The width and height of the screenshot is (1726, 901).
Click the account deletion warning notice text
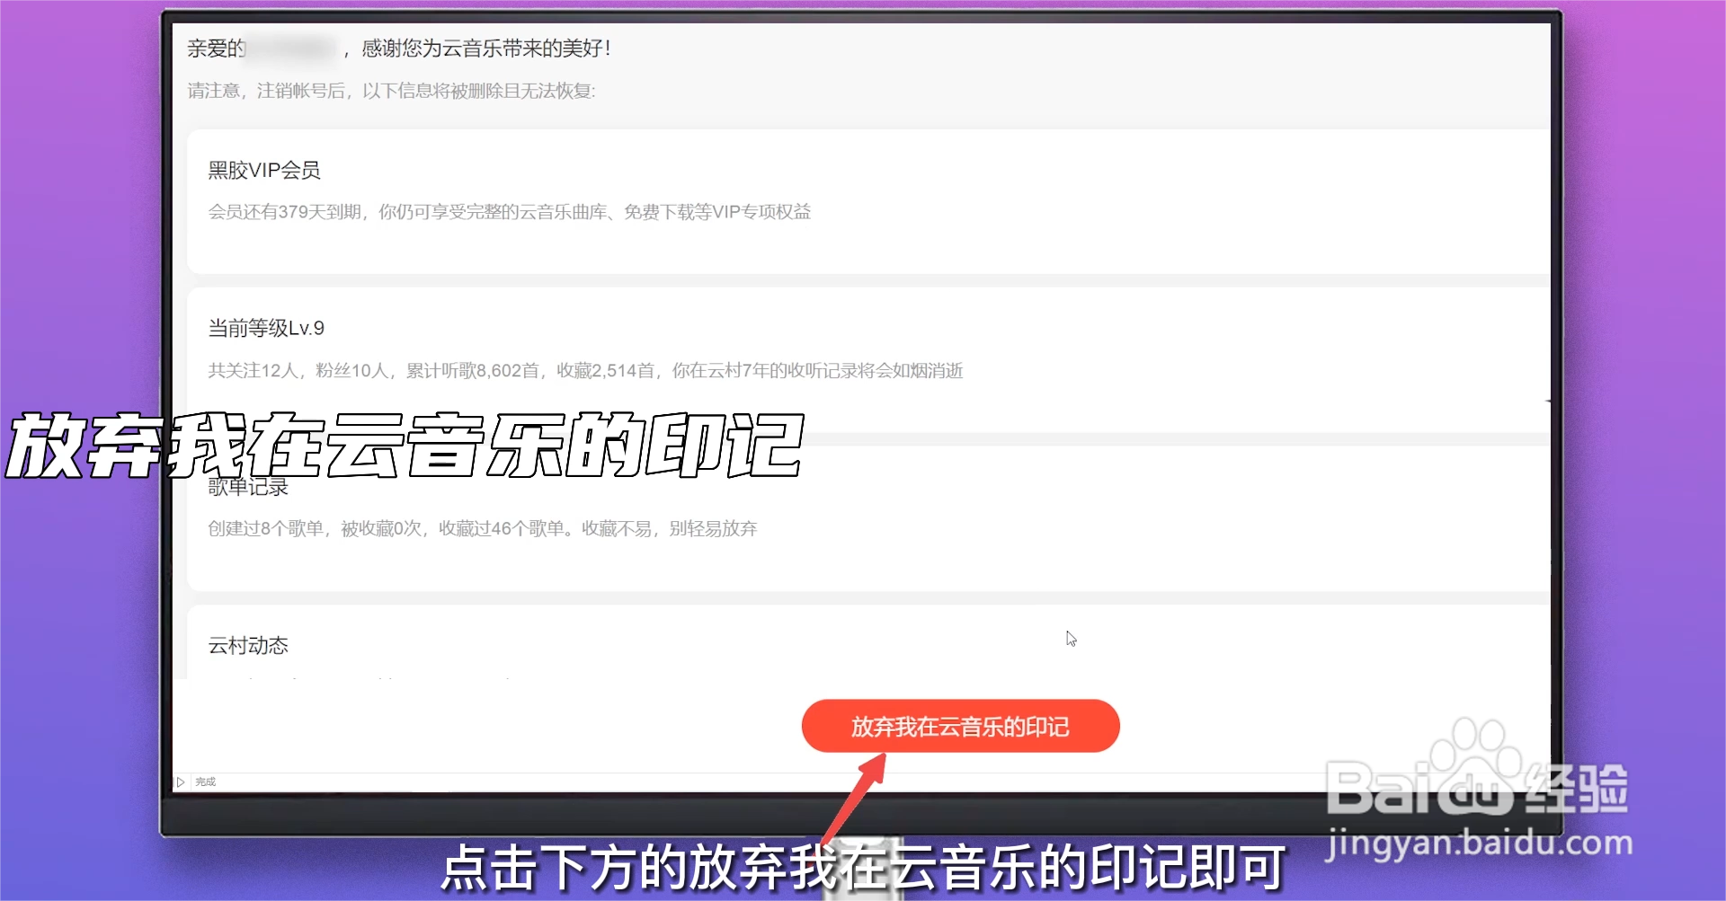click(390, 91)
